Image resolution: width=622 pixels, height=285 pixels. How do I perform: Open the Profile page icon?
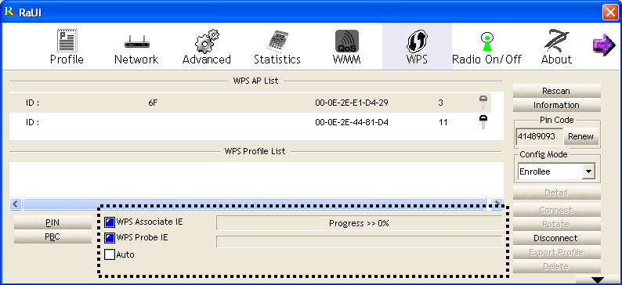pos(67,41)
